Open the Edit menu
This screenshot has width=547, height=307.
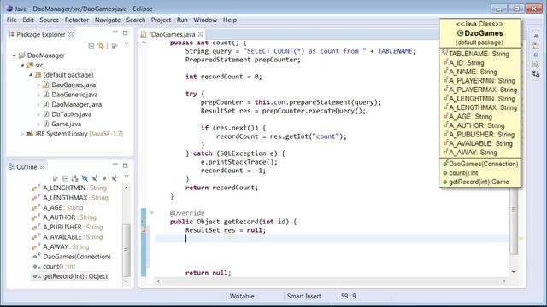(x=28, y=20)
